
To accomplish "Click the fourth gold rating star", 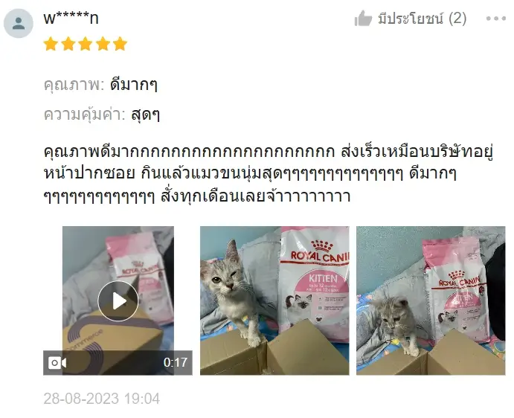I will (103, 44).
